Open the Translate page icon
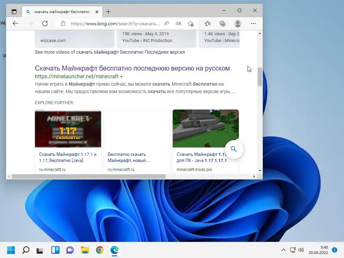The width and height of the screenshot is (344, 258). point(178,24)
